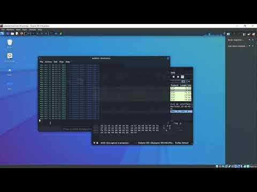257x192 pixels.
Task: Open the Kali applications menu icon
Action: pos(2,33)
